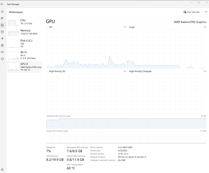
Task: Click the driver version 31.0.14057.5006
Action: click(125, 147)
